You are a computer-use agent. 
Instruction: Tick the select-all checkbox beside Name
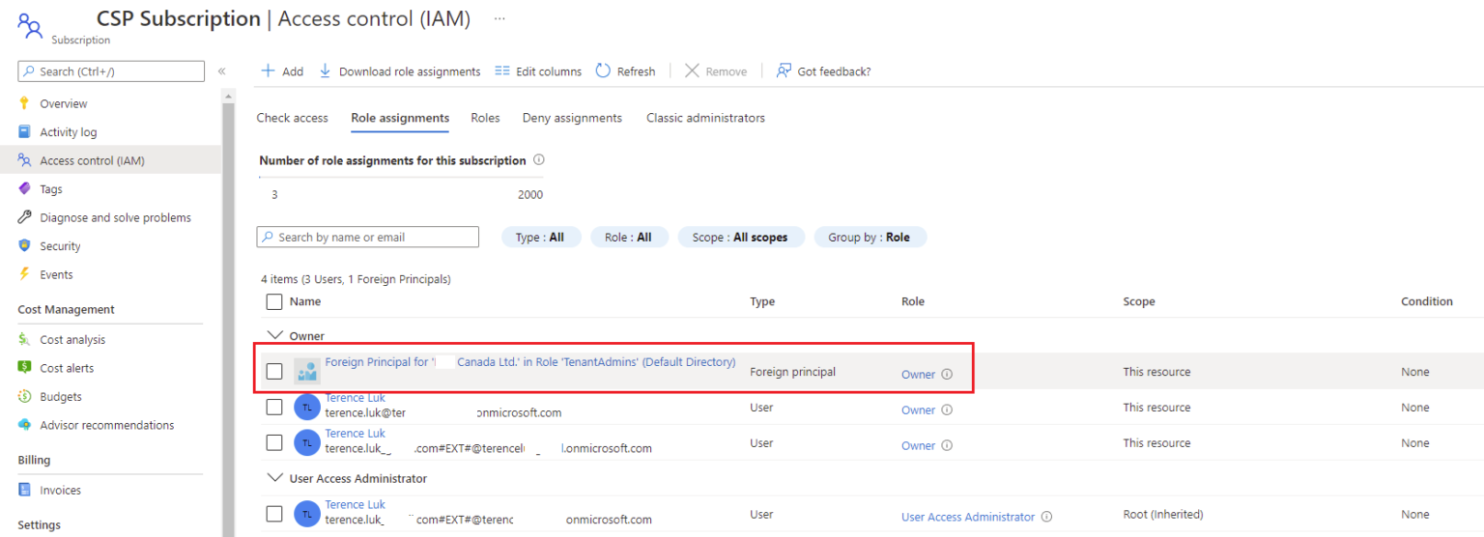click(x=274, y=301)
